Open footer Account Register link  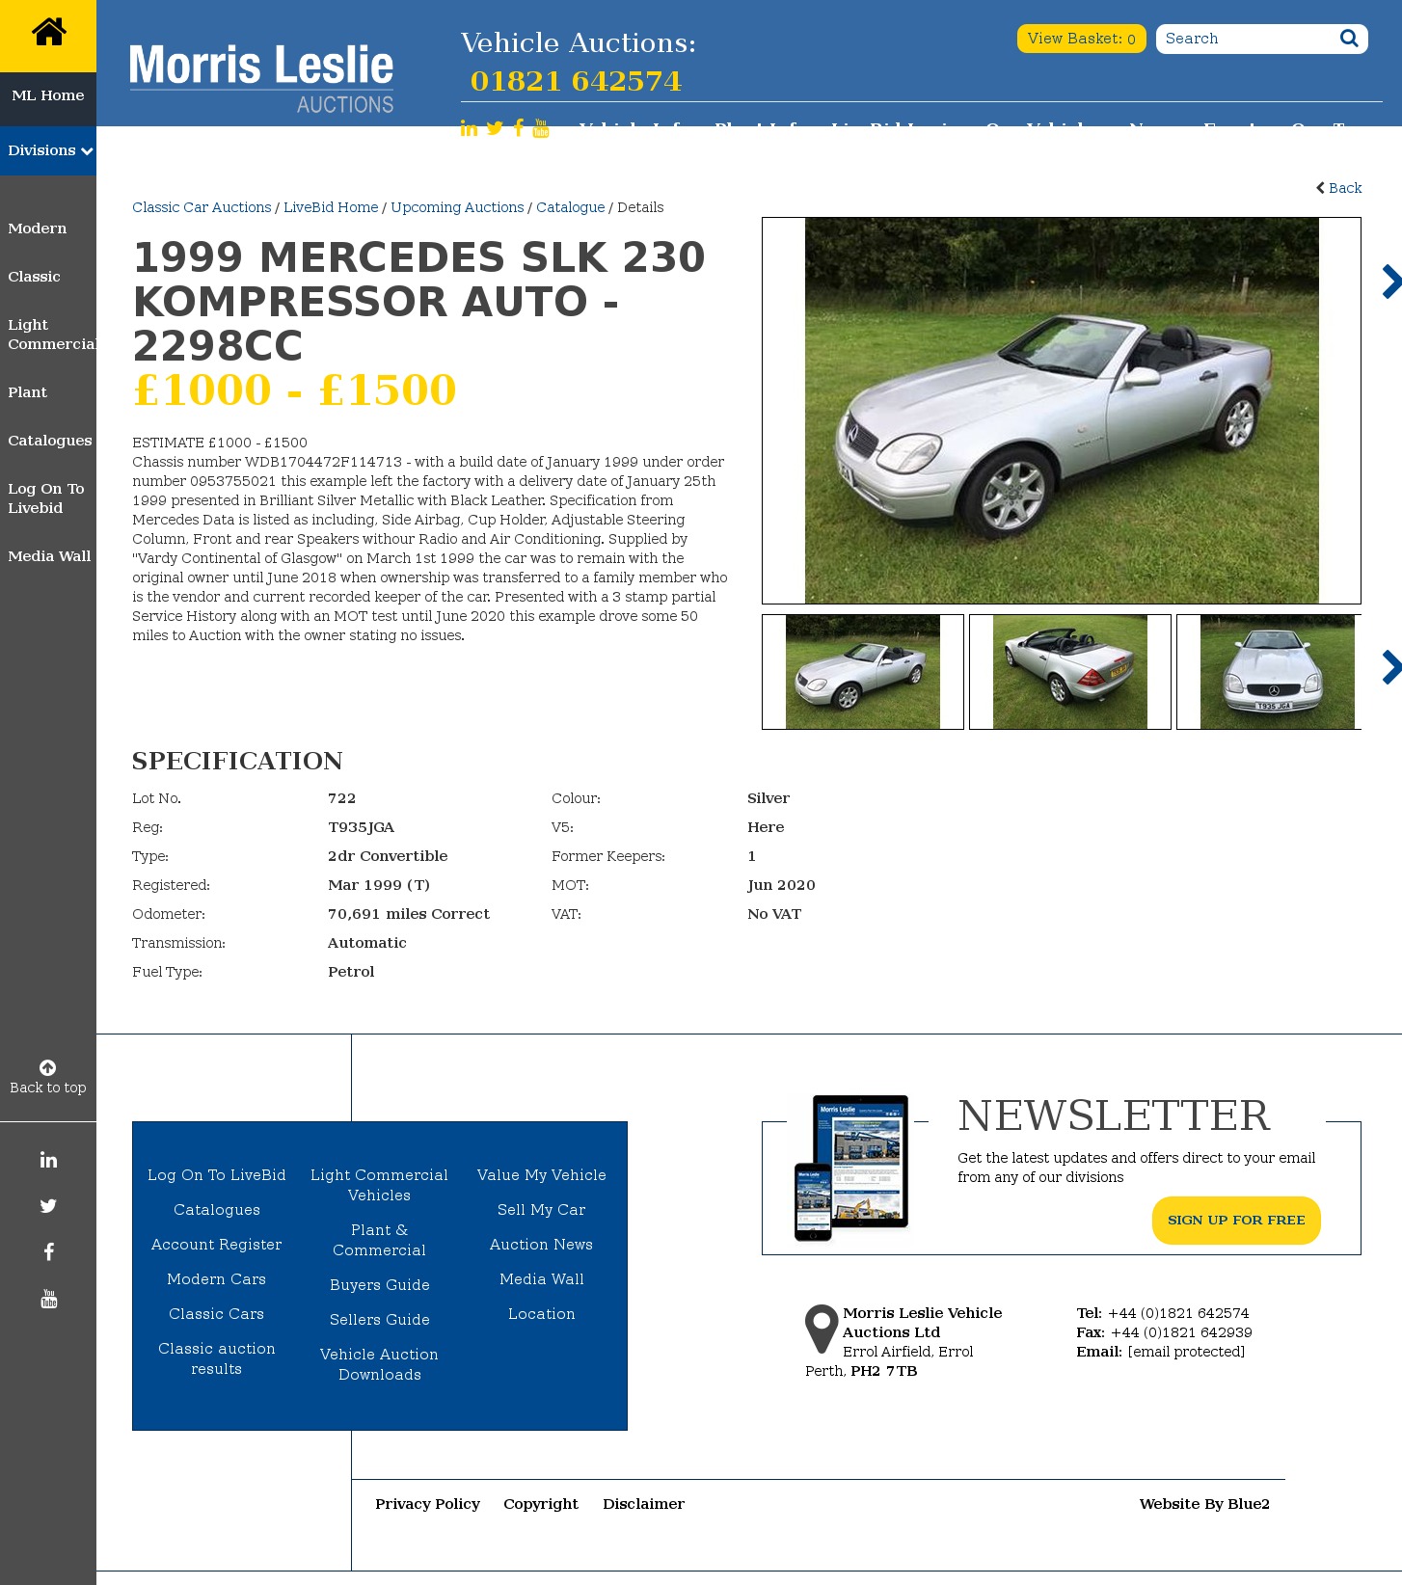click(x=217, y=1245)
